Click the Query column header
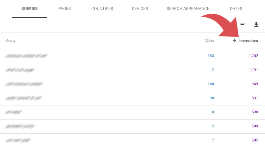 tap(11, 41)
